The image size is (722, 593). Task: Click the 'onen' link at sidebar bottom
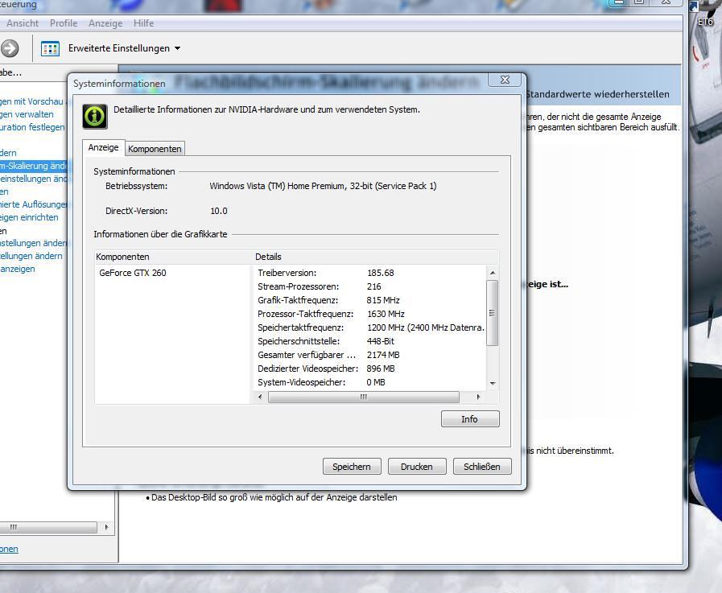(x=9, y=549)
